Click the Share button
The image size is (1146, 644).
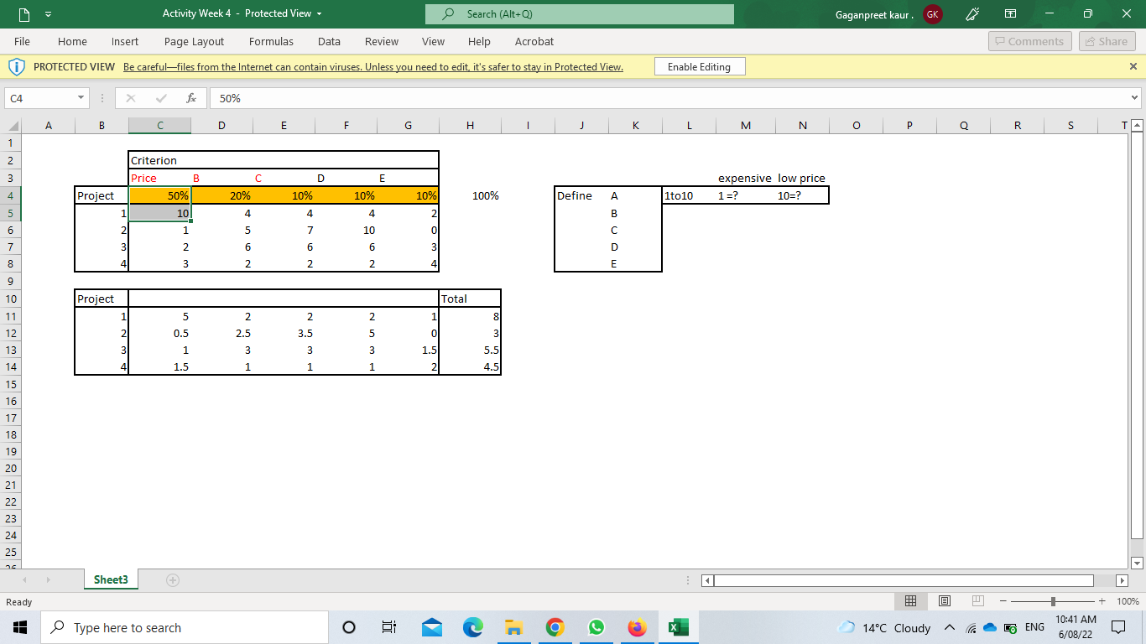1107,41
